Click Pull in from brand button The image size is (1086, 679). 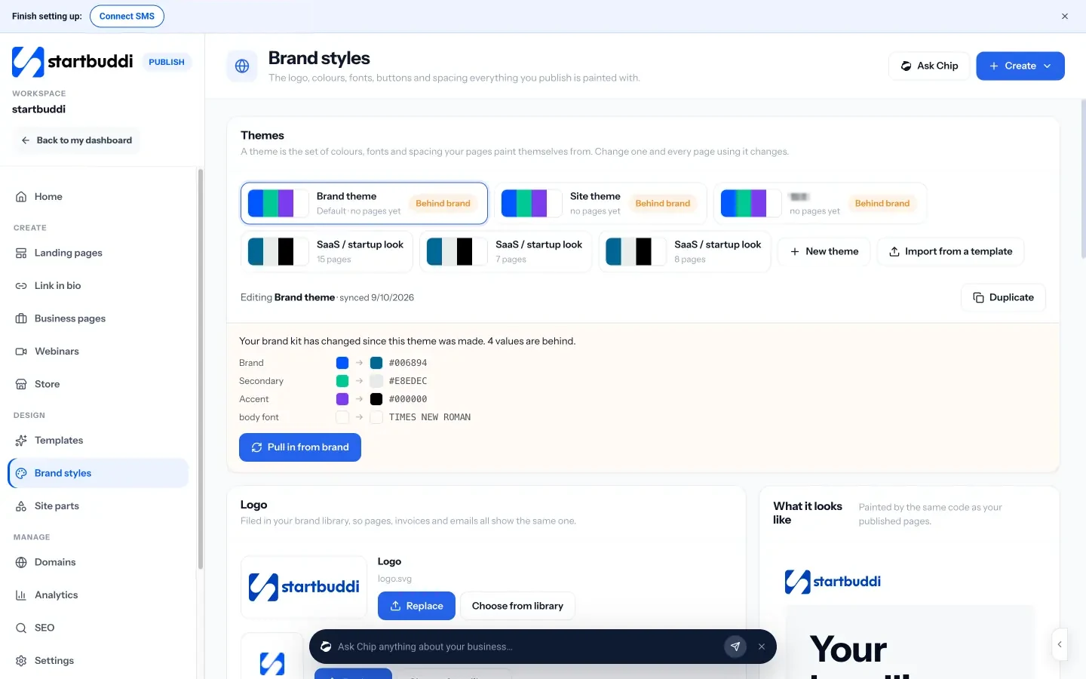pos(300,447)
